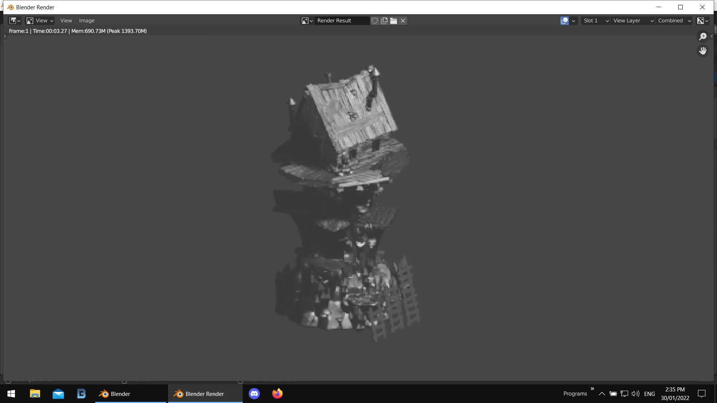Image resolution: width=717 pixels, height=403 pixels.
Task: Expand the left toolbar arrow
Action: point(5,36)
